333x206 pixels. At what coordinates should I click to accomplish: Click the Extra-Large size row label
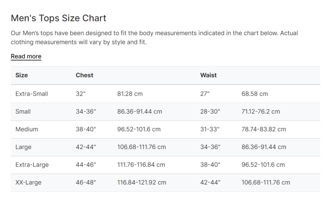(32, 165)
